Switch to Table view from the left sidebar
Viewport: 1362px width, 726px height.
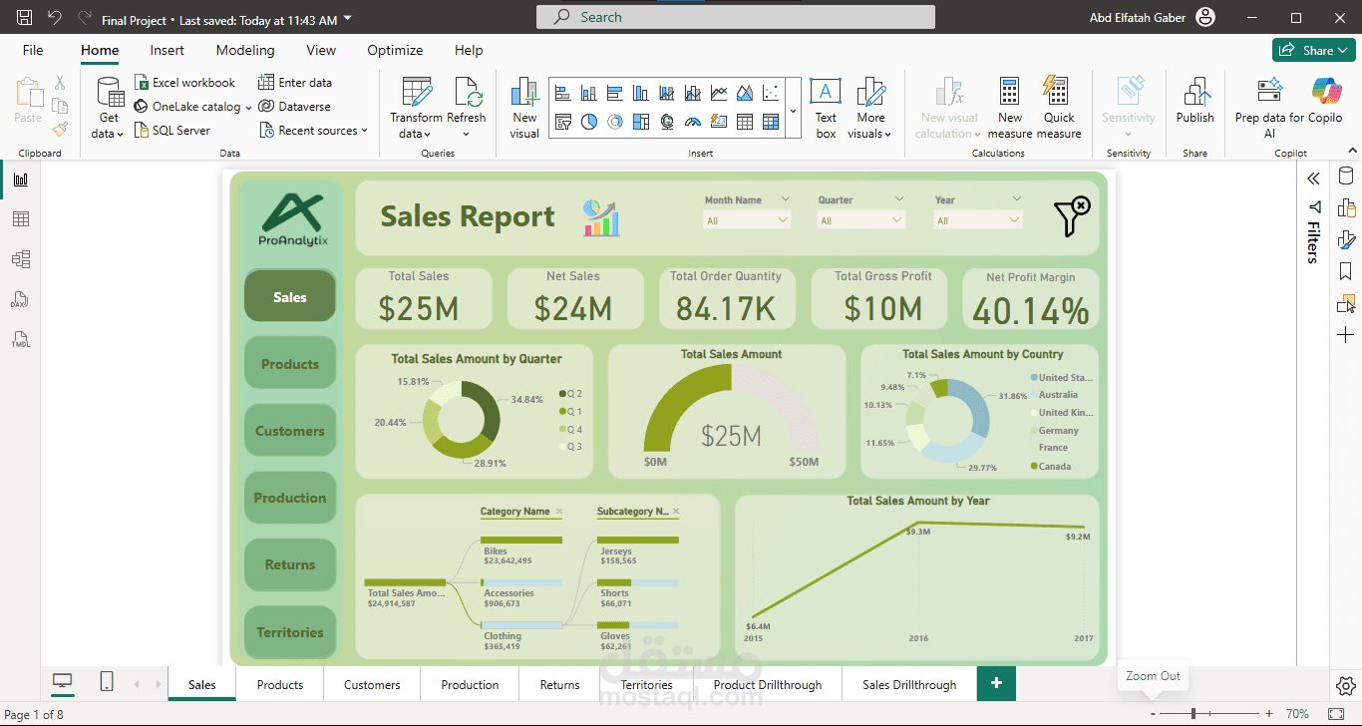pos(22,218)
